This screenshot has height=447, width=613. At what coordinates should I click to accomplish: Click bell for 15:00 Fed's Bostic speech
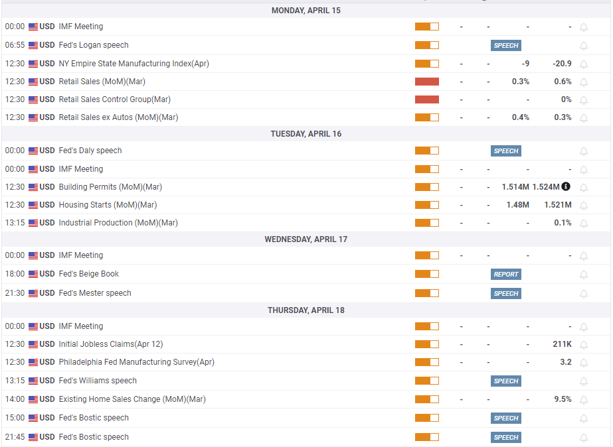point(584,418)
